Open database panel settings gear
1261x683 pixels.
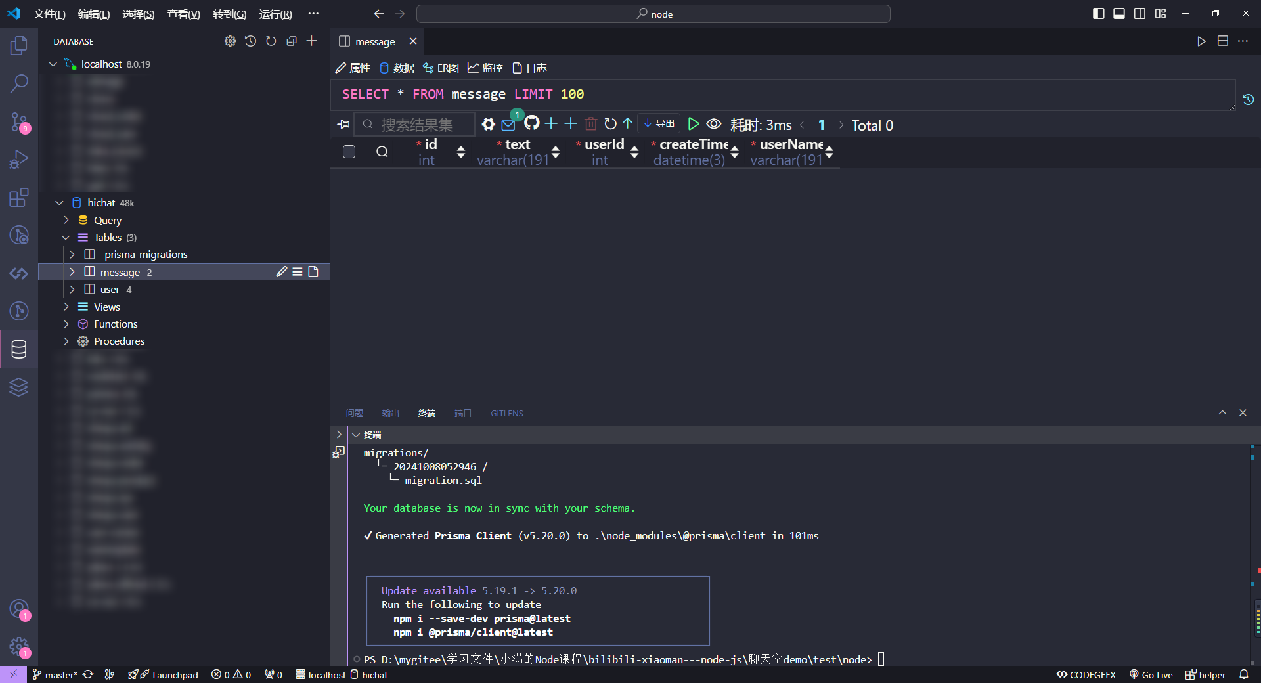click(x=230, y=41)
